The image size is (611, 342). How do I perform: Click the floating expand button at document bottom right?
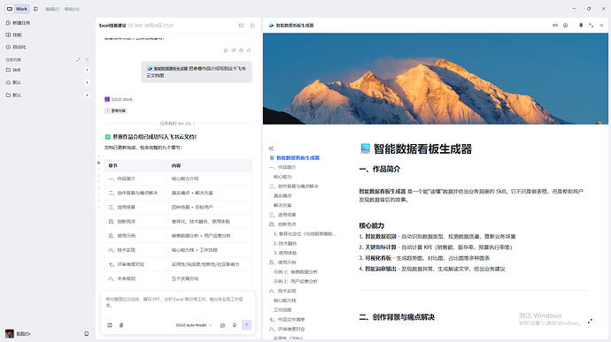[591, 321]
